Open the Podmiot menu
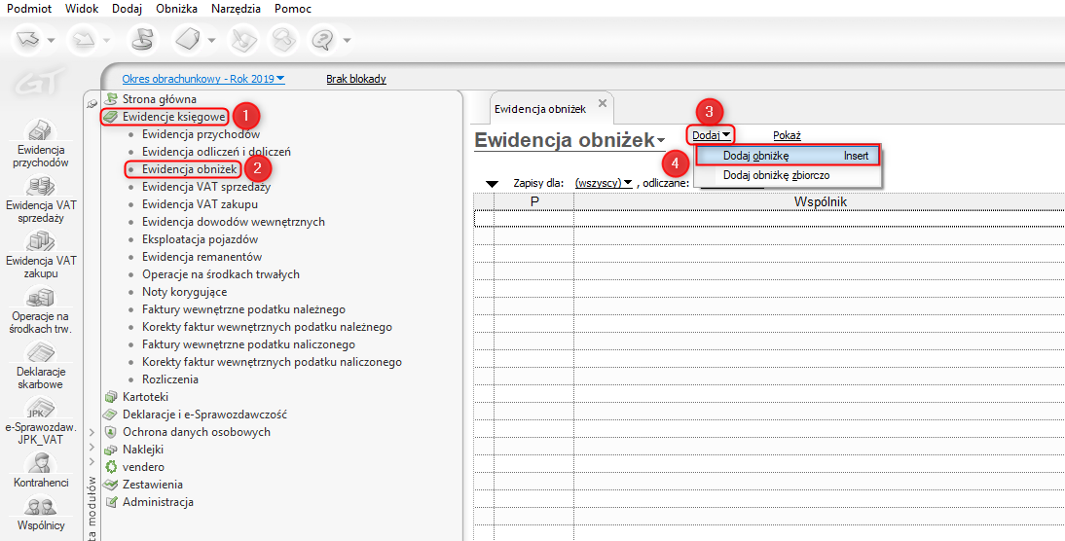Image resolution: width=1065 pixels, height=541 pixels. [28, 9]
